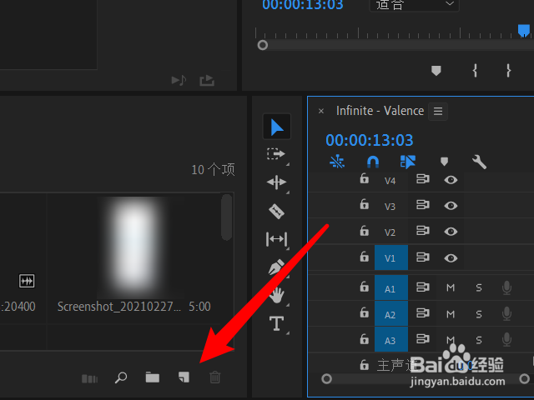Select the Razor tool

point(276,211)
